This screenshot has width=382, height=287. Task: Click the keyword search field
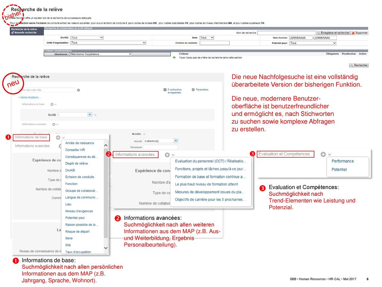[46, 90]
